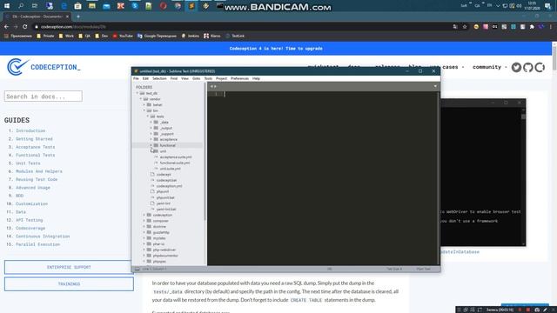The image size is (557, 313).
Task: Expand the behat folder
Action: [144, 104]
